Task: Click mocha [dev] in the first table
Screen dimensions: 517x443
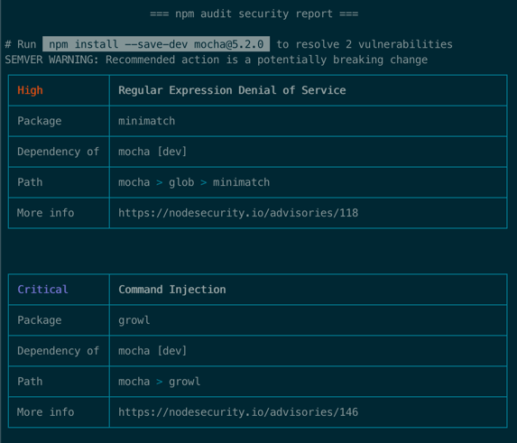Action: pos(152,152)
